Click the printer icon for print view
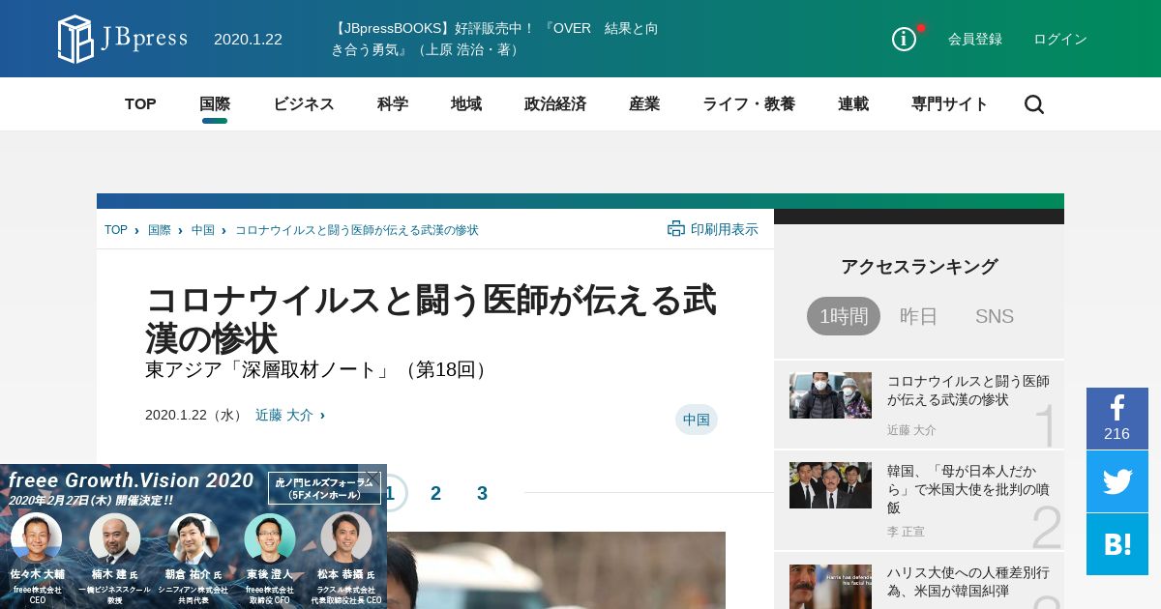The width and height of the screenshot is (1161, 609). pyautogui.click(x=676, y=229)
